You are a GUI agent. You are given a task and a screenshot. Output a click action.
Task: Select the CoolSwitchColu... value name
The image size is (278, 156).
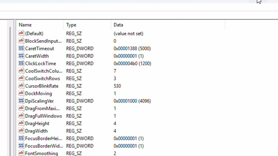click(x=44, y=71)
